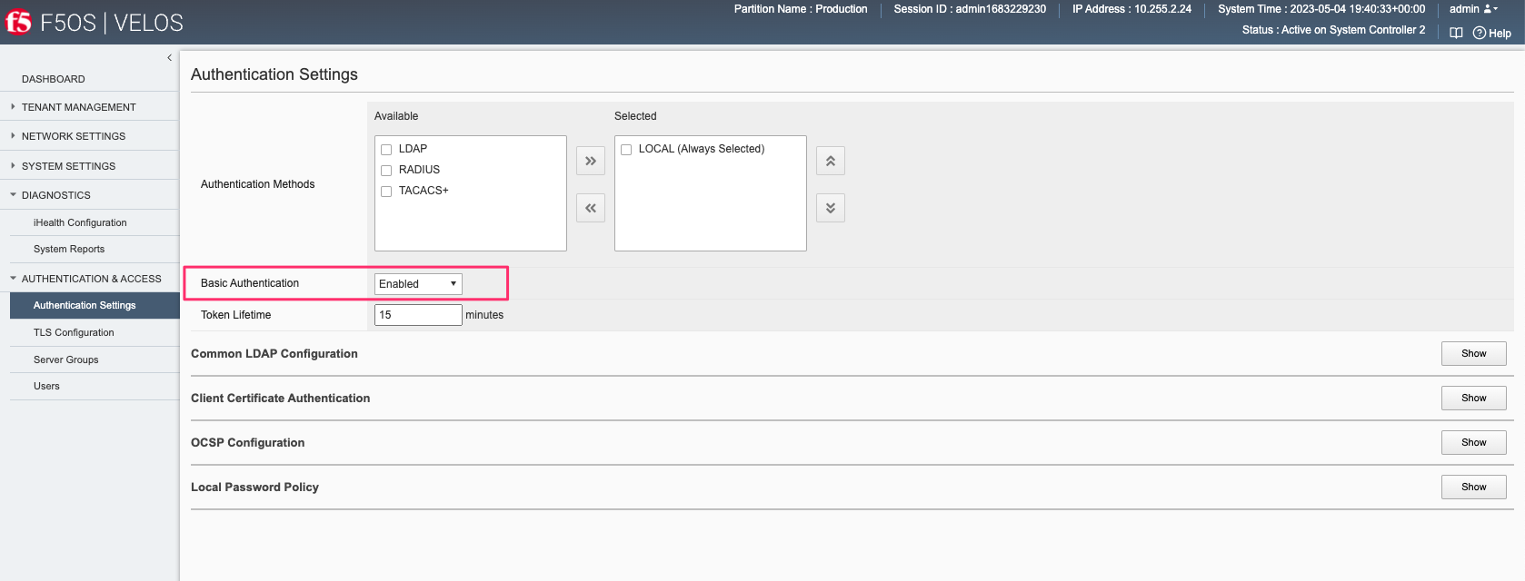This screenshot has width=1525, height=581.
Task: Show Common LDAP Configuration section
Action: tap(1473, 354)
